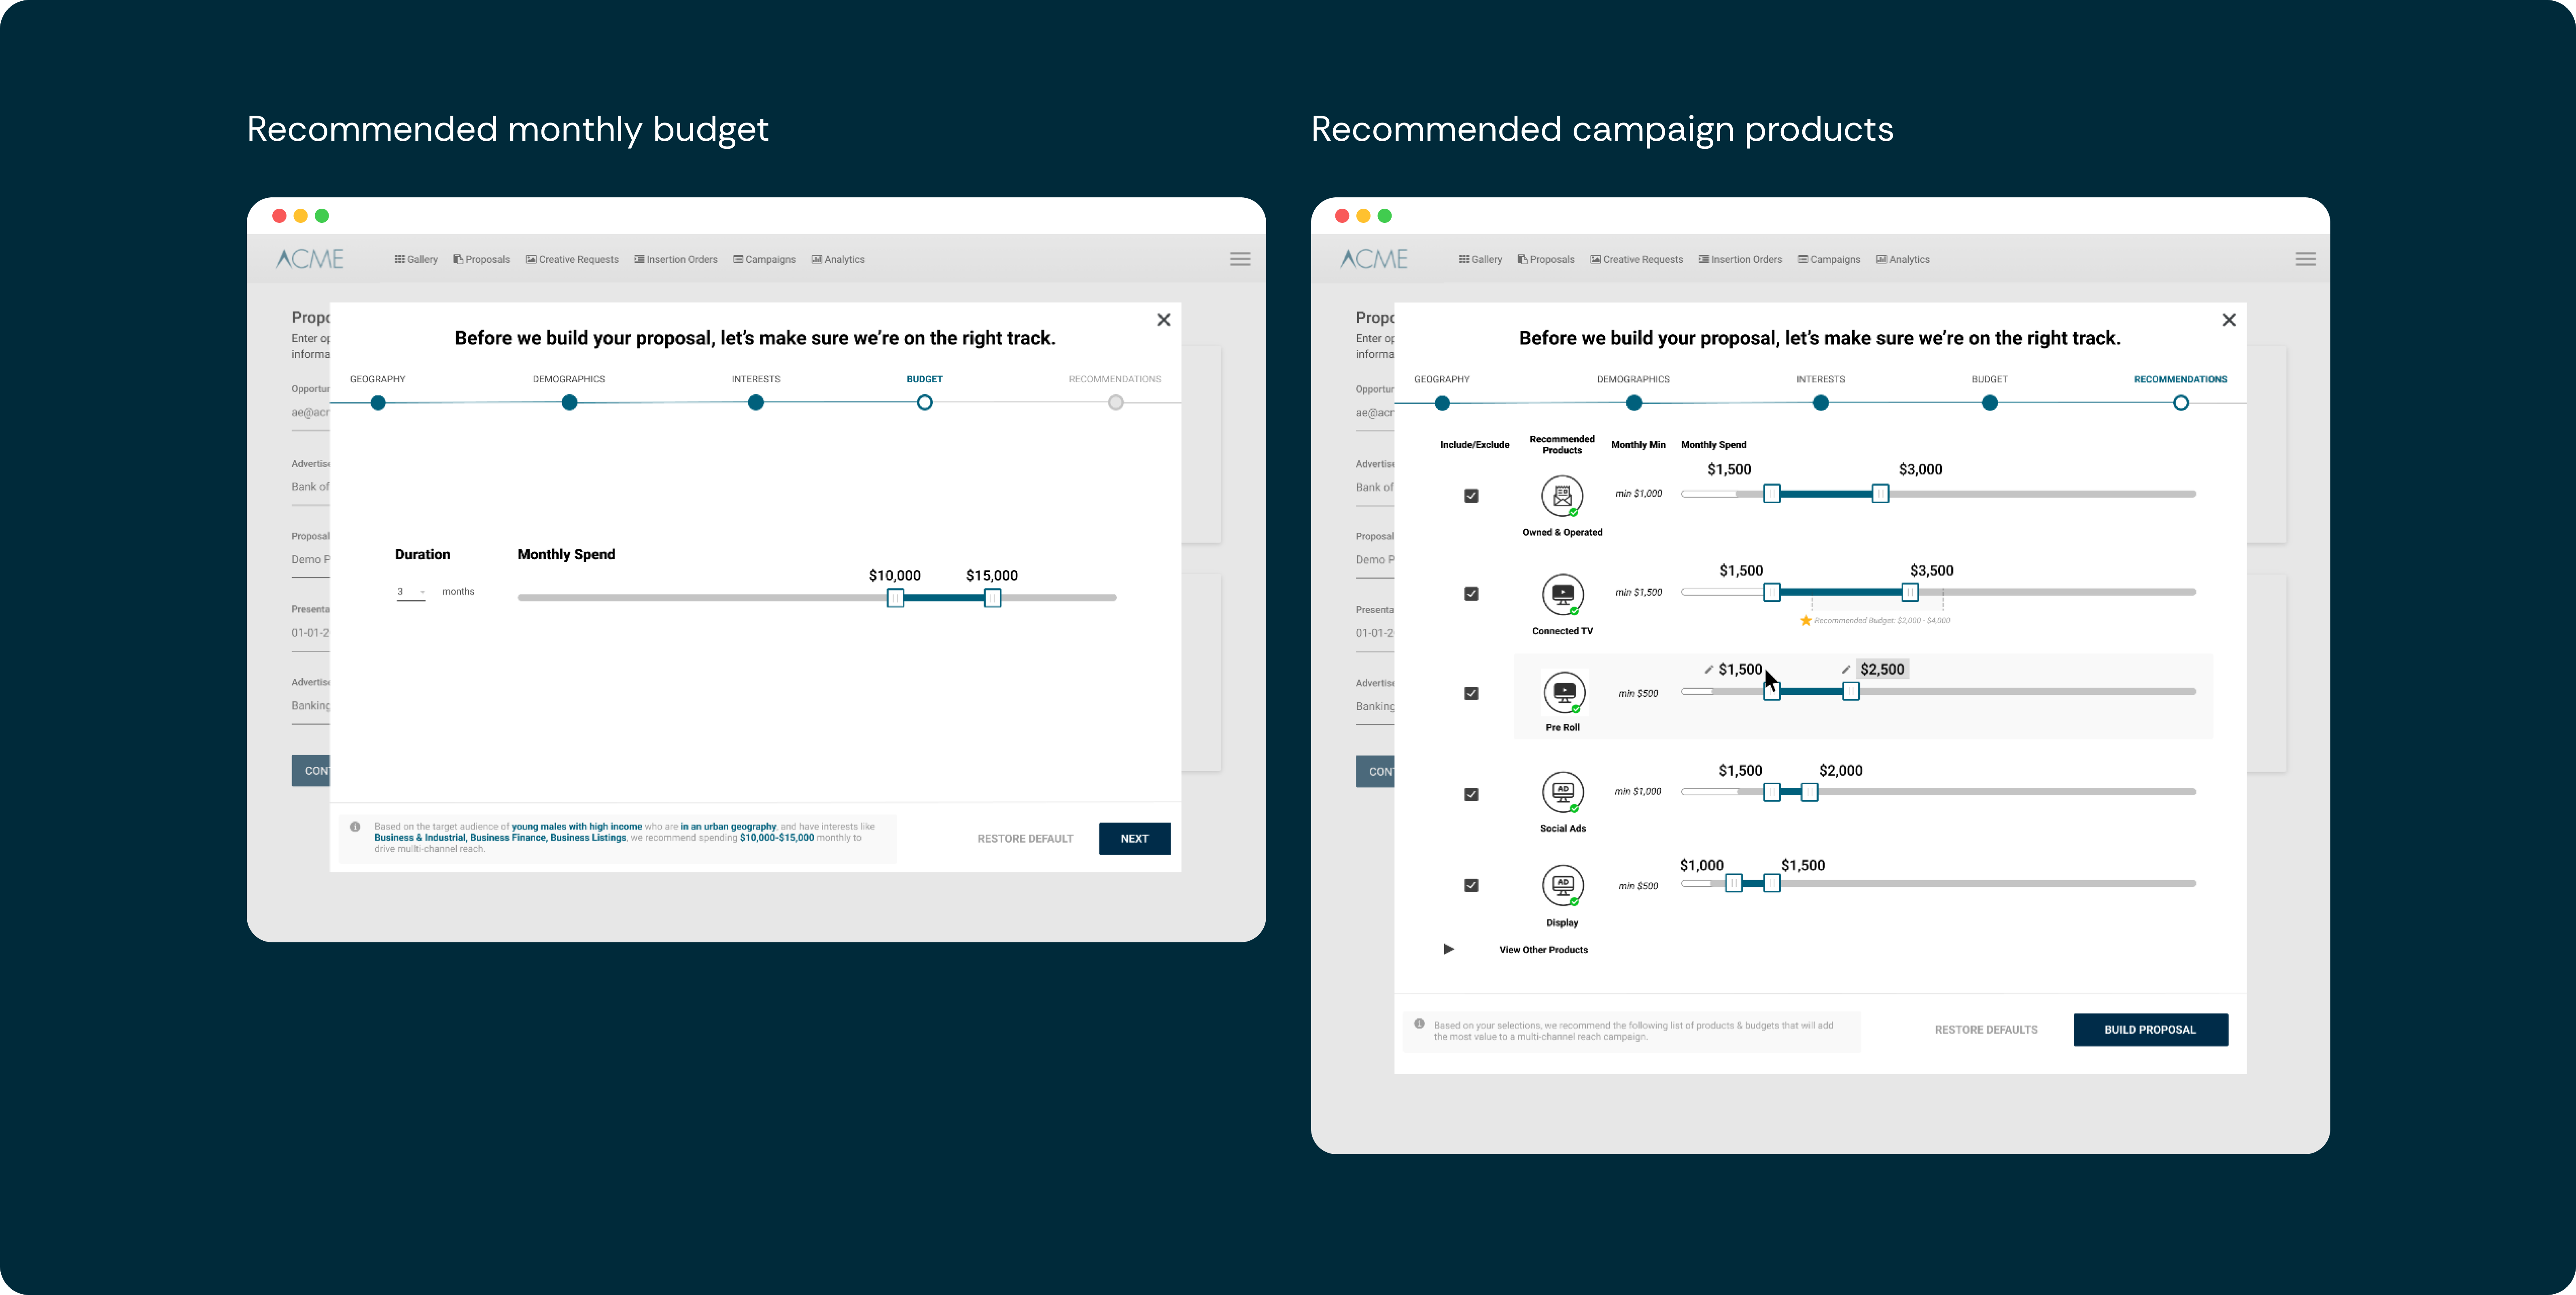Open Proposals in left window nav
2576x1295 pixels.
[481, 260]
